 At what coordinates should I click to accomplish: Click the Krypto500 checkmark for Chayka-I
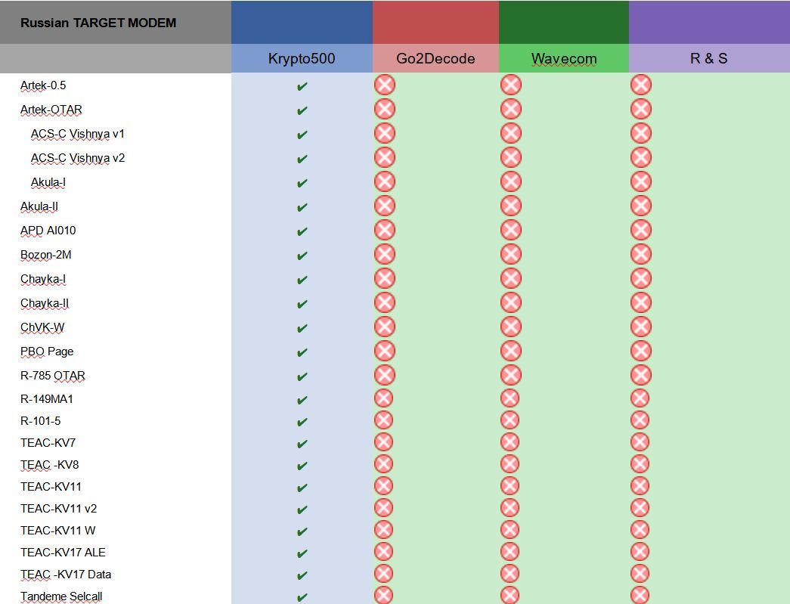coord(302,280)
